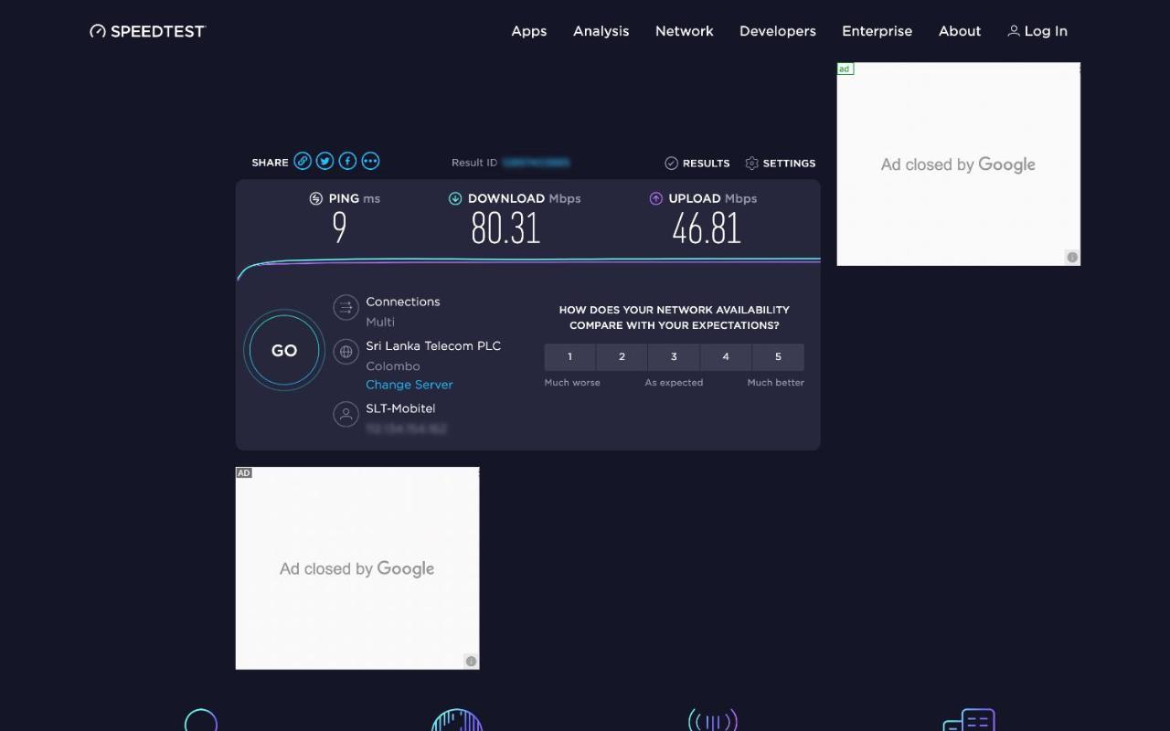Open Speedtest Settings
The width and height of the screenshot is (1170, 731).
(x=781, y=164)
